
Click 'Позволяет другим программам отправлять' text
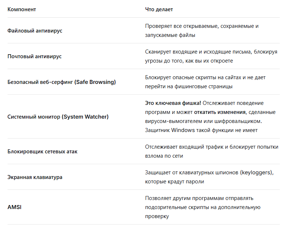pyautogui.click(x=199, y=198)
